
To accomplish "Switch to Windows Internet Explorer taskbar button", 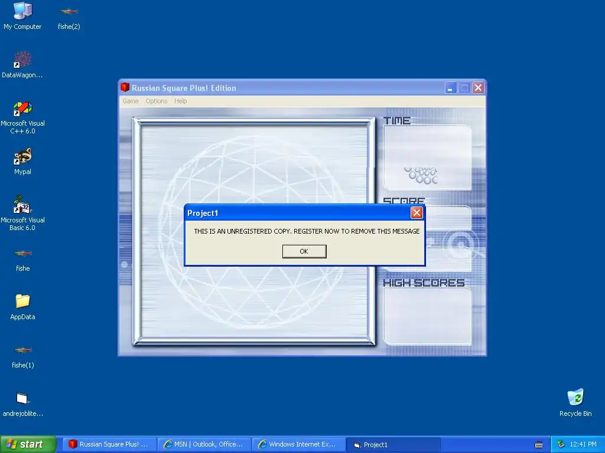I will coord(299,444).
